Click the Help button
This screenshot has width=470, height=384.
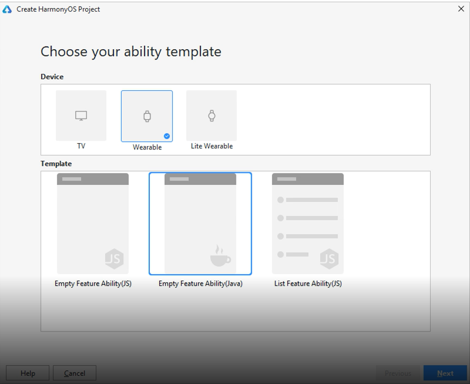point(27,373)
